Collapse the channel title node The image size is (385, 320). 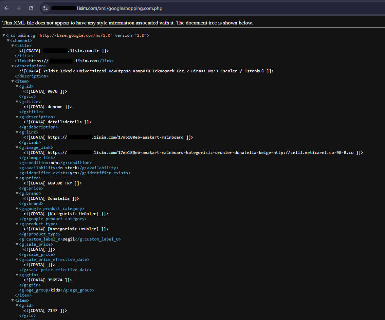click(13, 46)
